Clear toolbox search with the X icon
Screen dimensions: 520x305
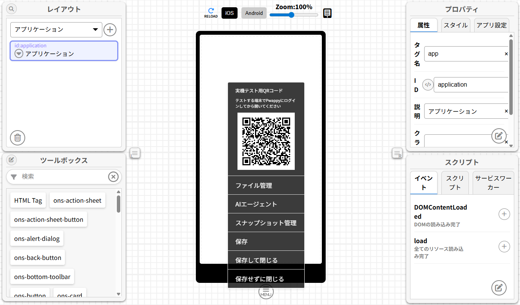pos(113,177)
